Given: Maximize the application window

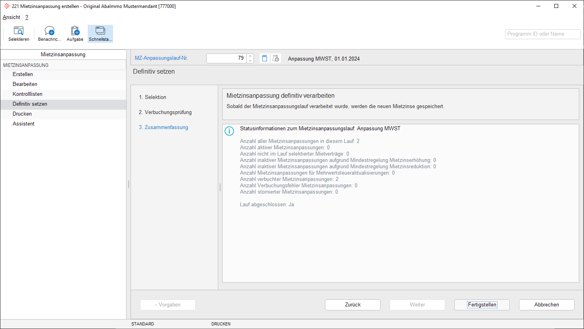Looking at the screenshot, I should point(556,6).
